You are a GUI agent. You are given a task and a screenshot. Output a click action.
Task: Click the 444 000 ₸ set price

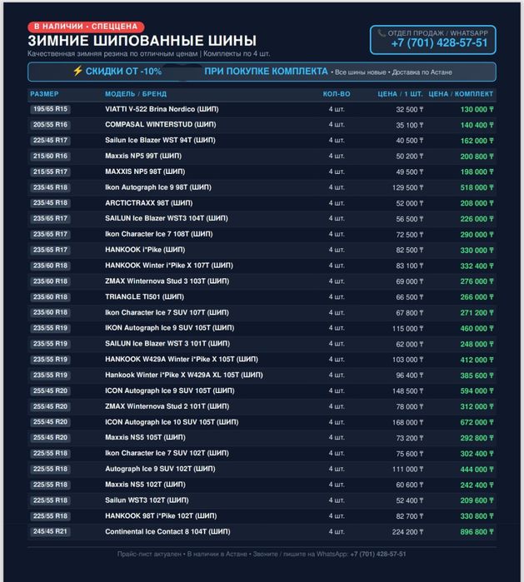[x=477, y=470]
